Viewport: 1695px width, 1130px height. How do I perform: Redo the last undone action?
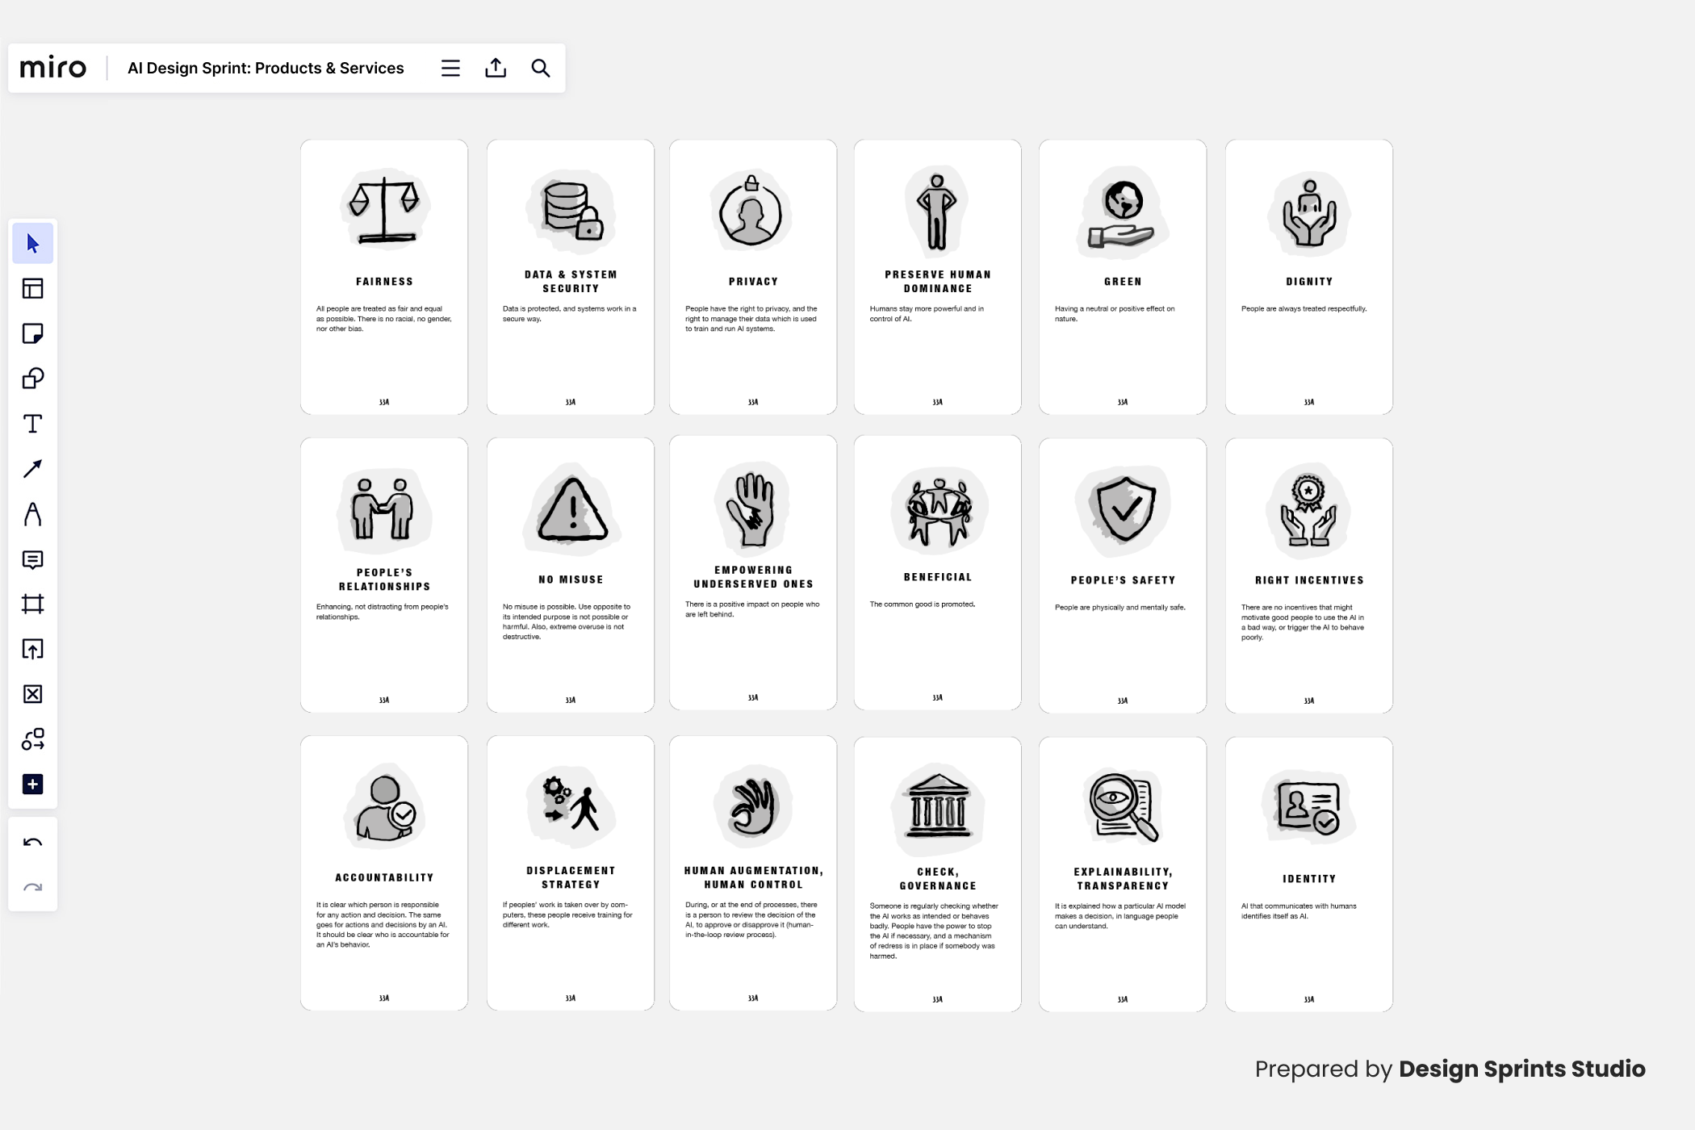point(32,888)
